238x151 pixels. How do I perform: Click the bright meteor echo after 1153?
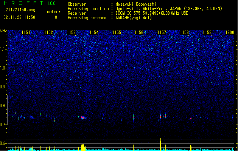(x=83, y=117)
